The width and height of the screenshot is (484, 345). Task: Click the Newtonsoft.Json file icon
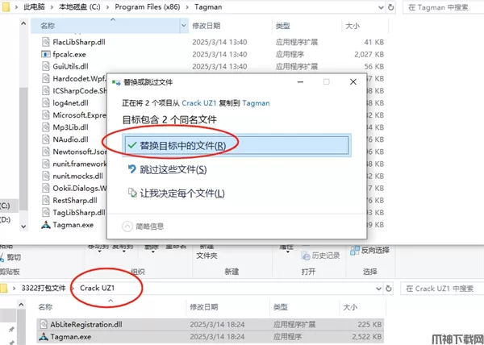46,152
